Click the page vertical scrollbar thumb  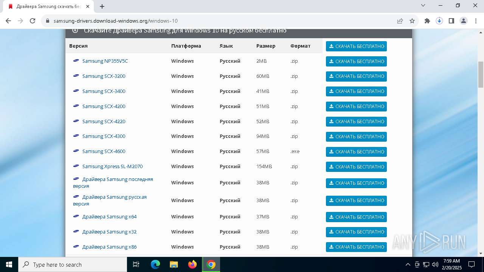[481, 74]
